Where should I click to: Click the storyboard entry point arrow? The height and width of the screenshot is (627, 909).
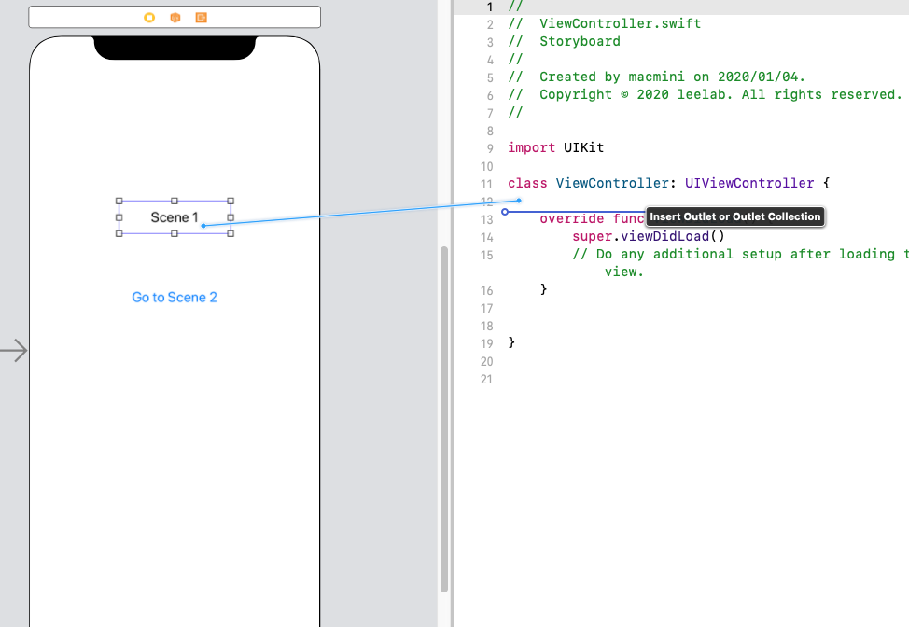[x=14, y=351]
